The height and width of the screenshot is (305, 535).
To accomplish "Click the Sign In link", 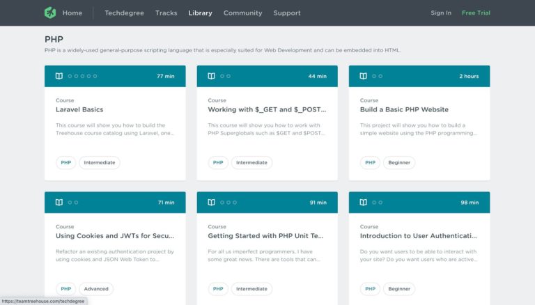I will 441,13.
